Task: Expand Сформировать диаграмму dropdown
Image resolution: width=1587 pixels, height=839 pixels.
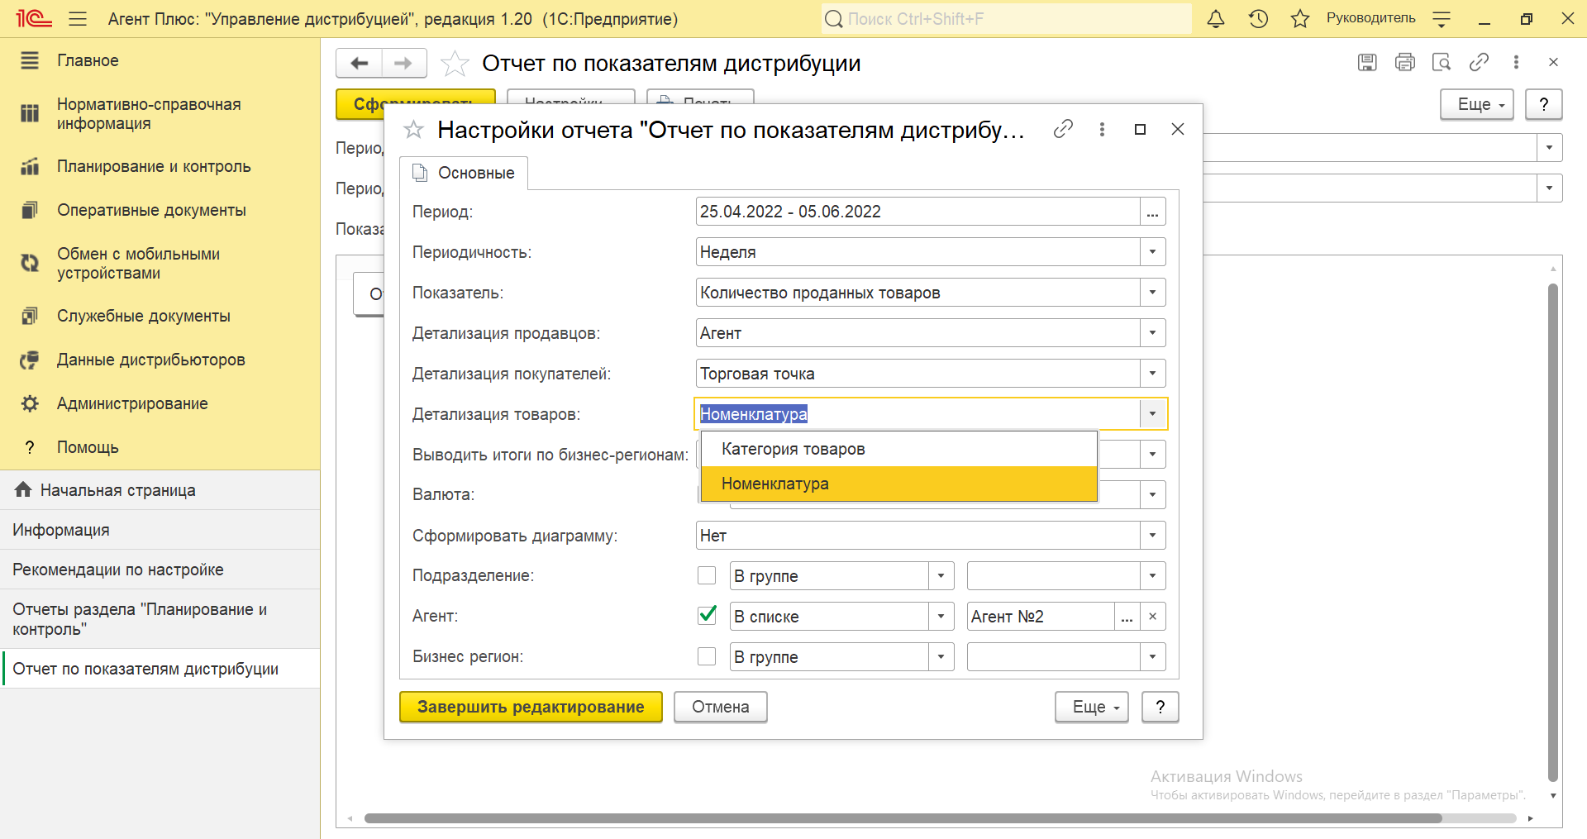Action: coord(1152,536)
